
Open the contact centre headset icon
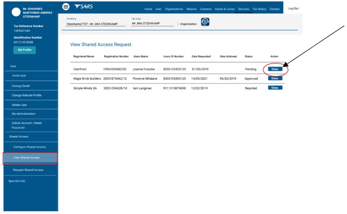205,22
